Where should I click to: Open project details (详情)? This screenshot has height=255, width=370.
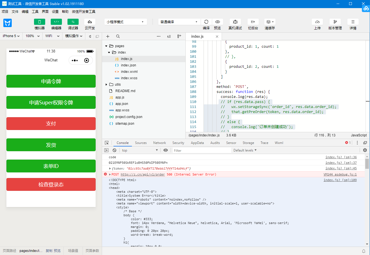pyautogui.click(x=353, y=22)
